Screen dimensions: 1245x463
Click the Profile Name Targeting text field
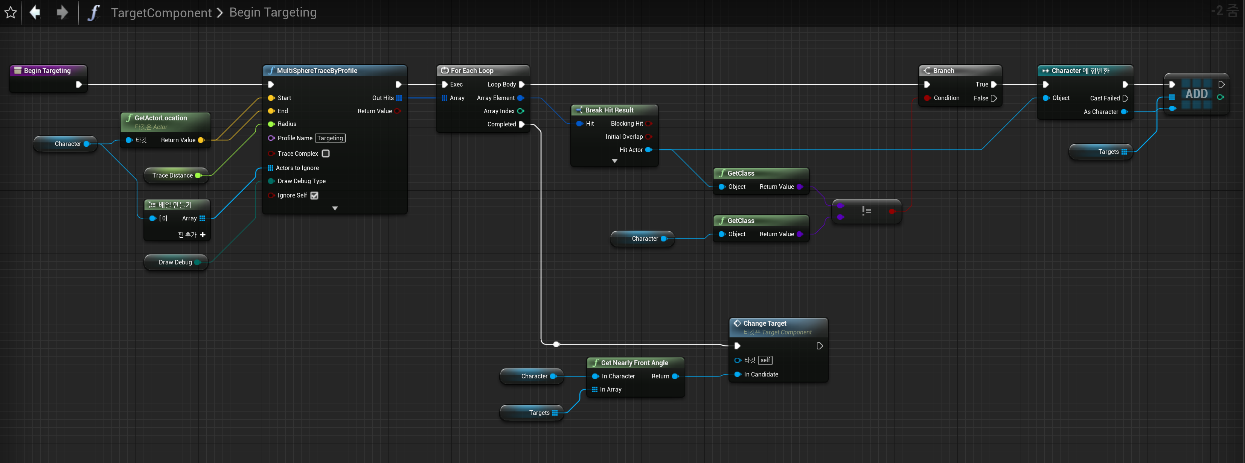click(330, 138)
